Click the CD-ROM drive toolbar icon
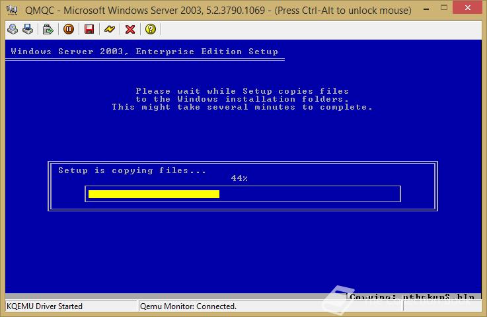 tap(13, 29)
